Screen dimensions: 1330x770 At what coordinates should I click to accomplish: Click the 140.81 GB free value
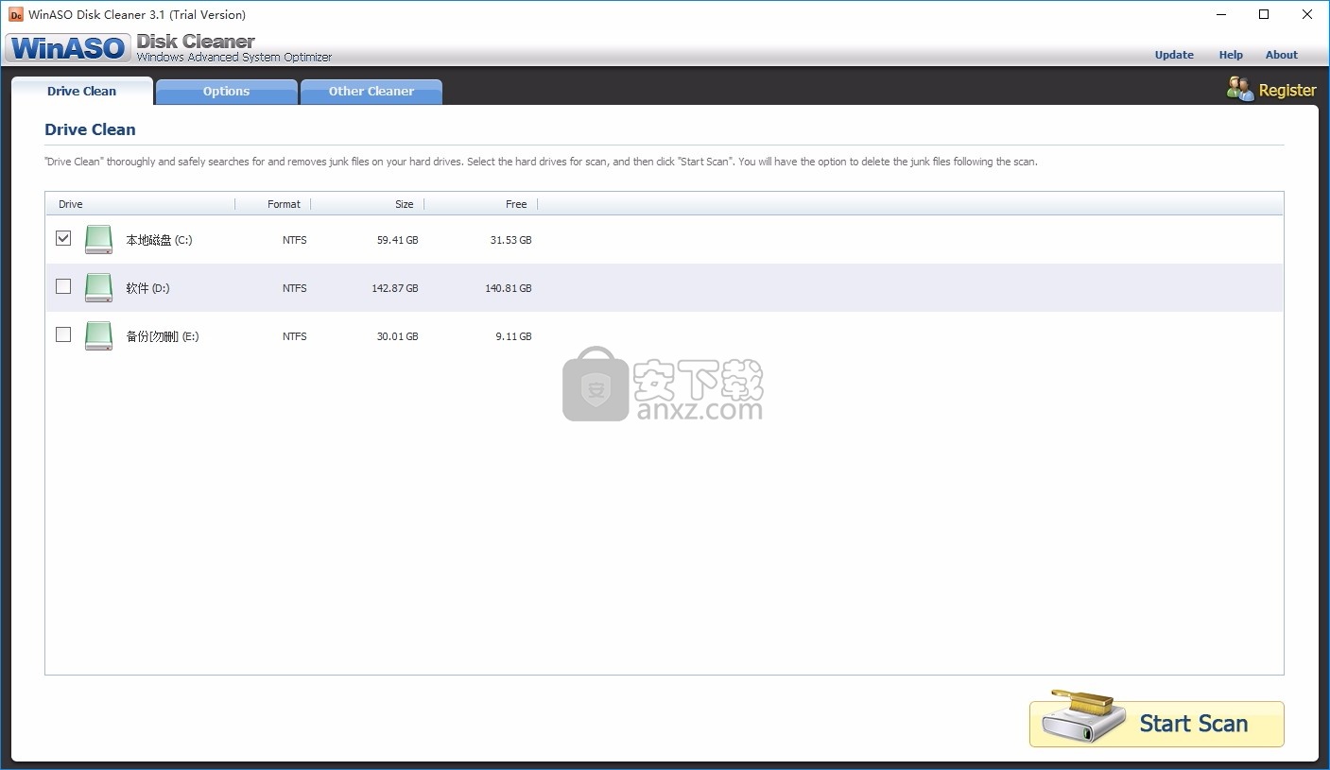tap(509, 288)
